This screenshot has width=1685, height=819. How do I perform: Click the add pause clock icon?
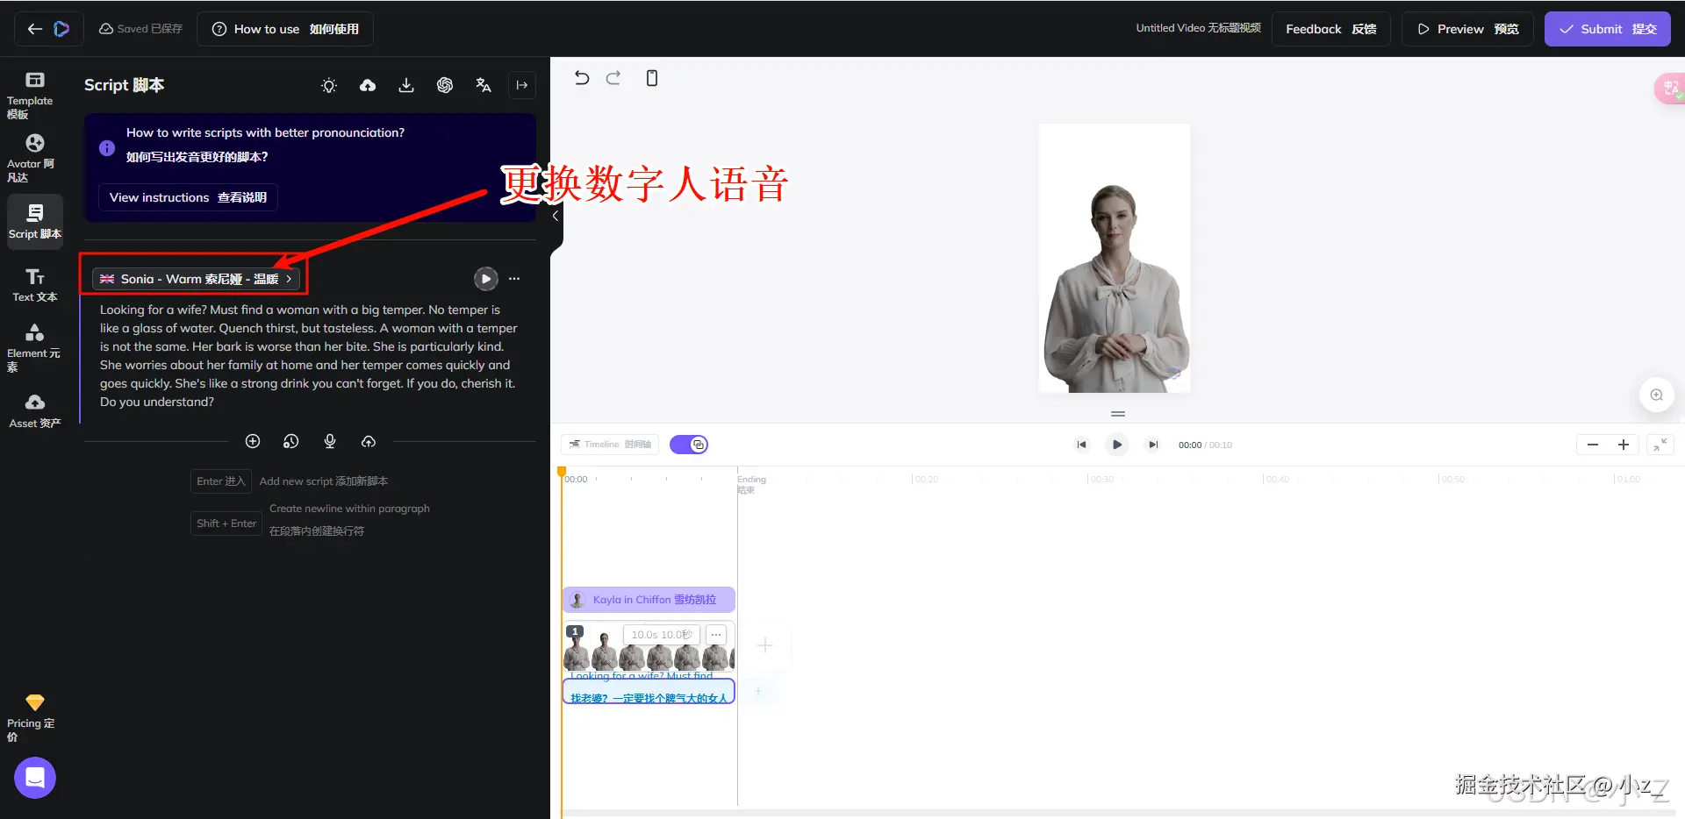(290, 441)
